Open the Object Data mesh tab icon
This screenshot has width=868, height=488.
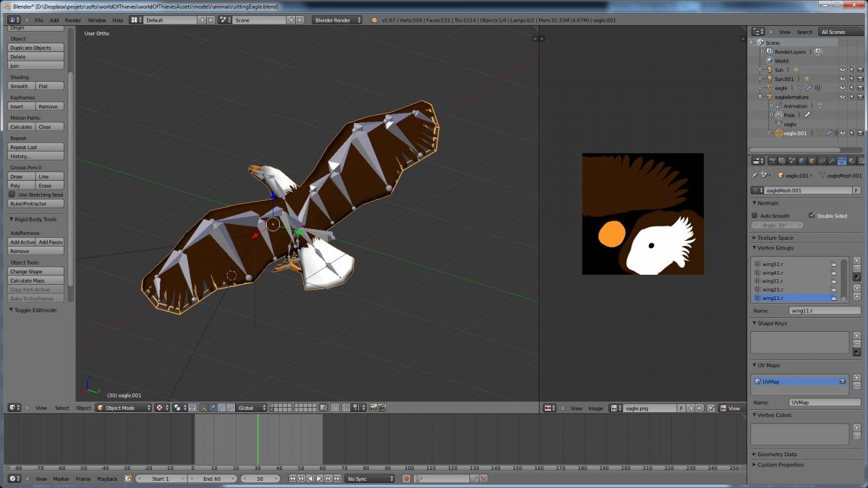tap(841, 160)
